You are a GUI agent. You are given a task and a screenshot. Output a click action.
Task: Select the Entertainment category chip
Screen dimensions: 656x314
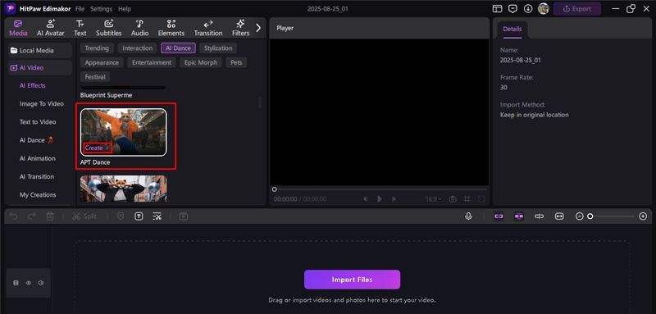152,62
